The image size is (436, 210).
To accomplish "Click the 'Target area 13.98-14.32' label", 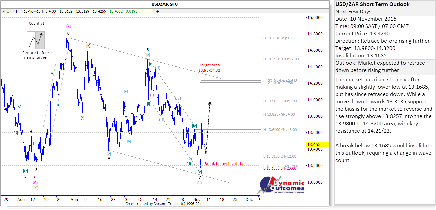I will click(209, 68).
